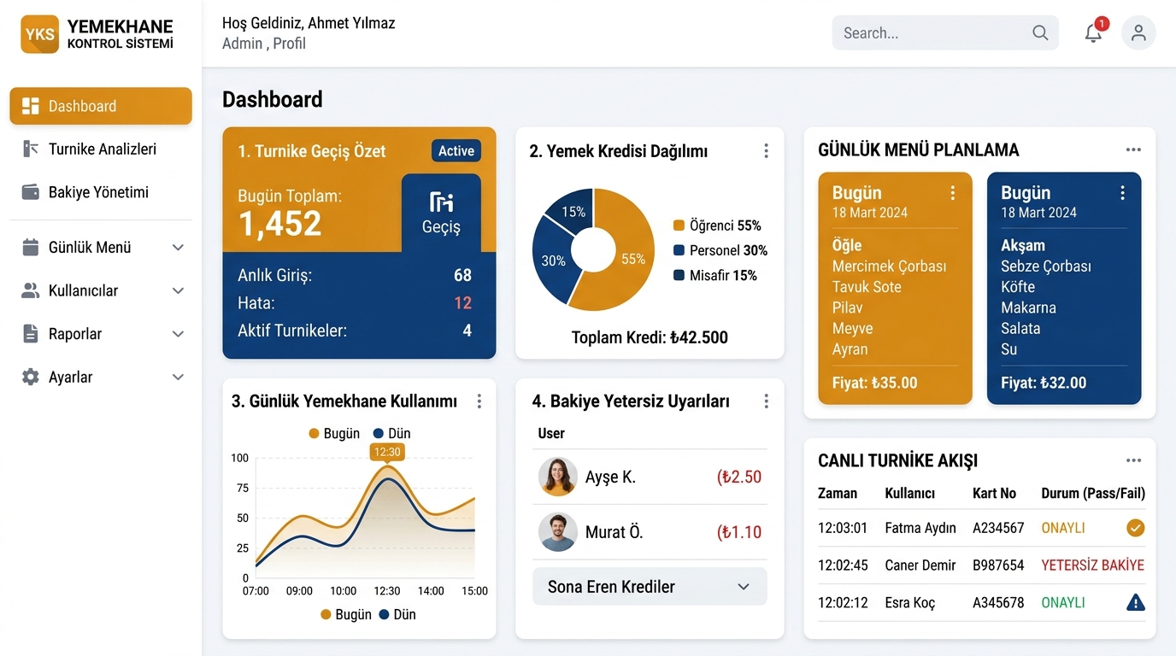Screen dimensions: 1176x656
Task: Toggle the Active badge on Turnike card
Action: [x=456, y=151]
